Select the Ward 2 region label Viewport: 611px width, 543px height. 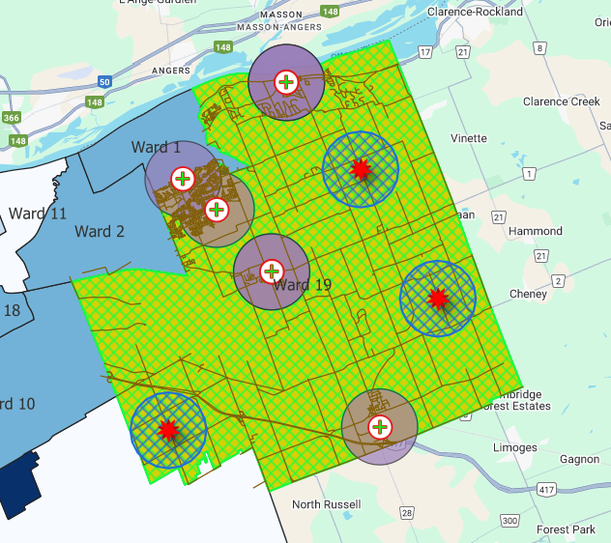click(x=100, y=231)
